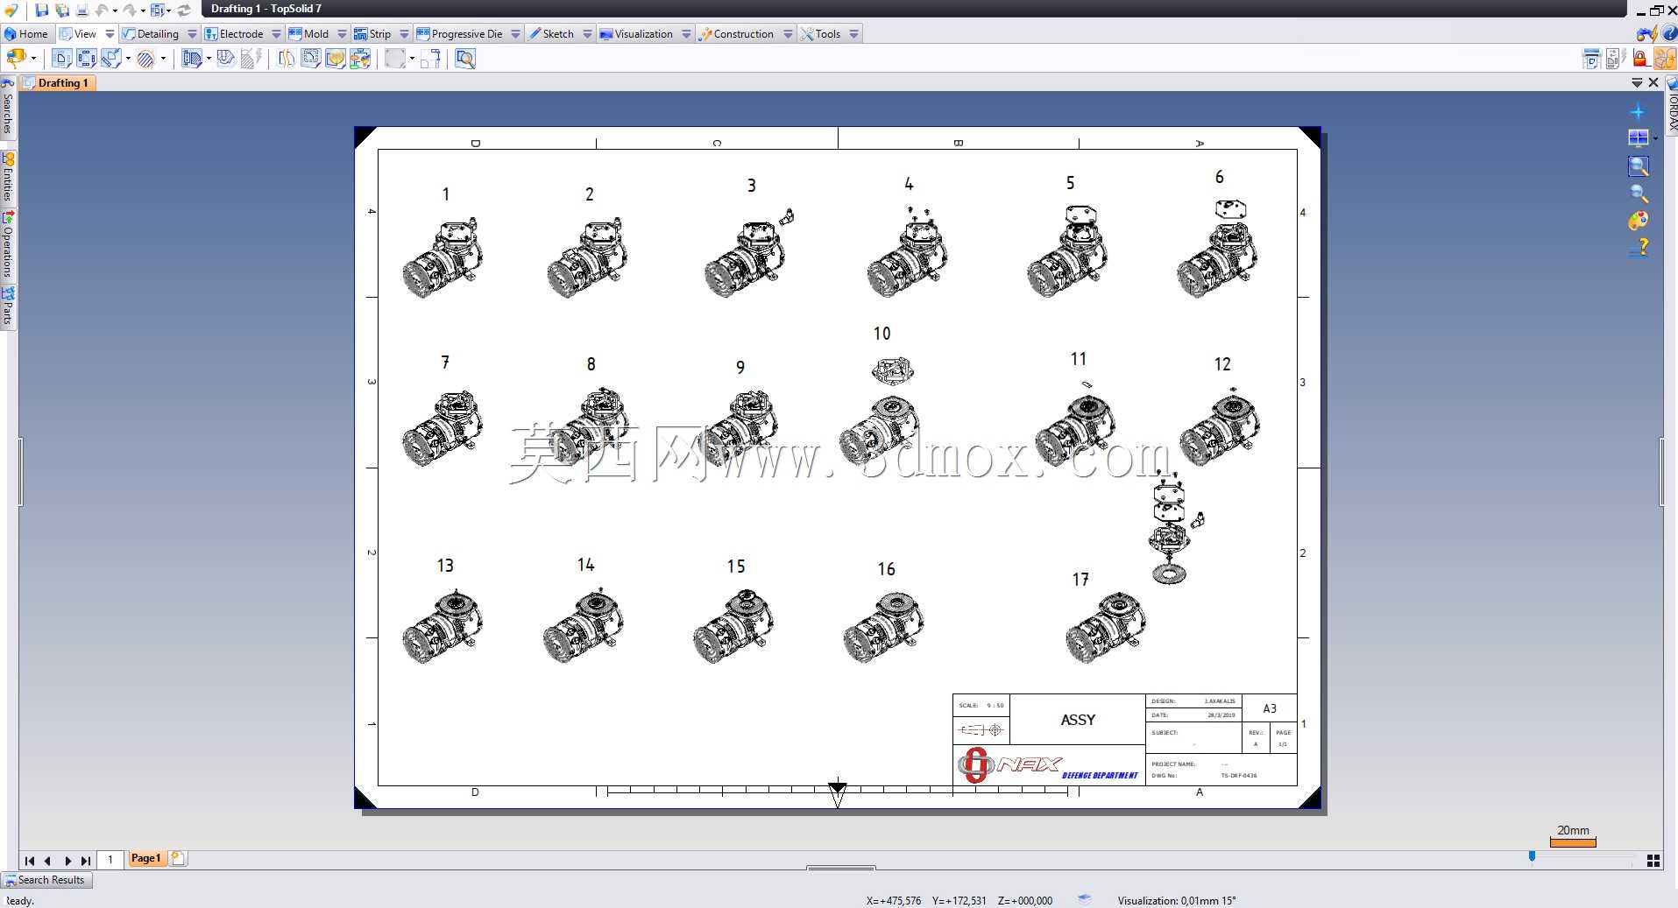1678x908 pixels.
Task: Go to the first page arrow
Action: pos(30,861)
